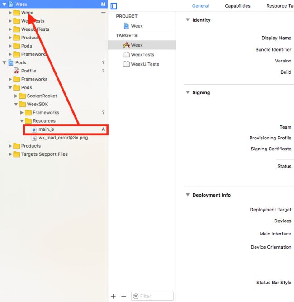The height and width of the screenshot is (302, 294).
Task: Click the Deployment Target label
Action: (x=270, y=210)
